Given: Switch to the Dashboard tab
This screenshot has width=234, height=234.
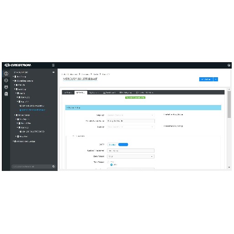Looking at the screenshot, I should point(109,93).
